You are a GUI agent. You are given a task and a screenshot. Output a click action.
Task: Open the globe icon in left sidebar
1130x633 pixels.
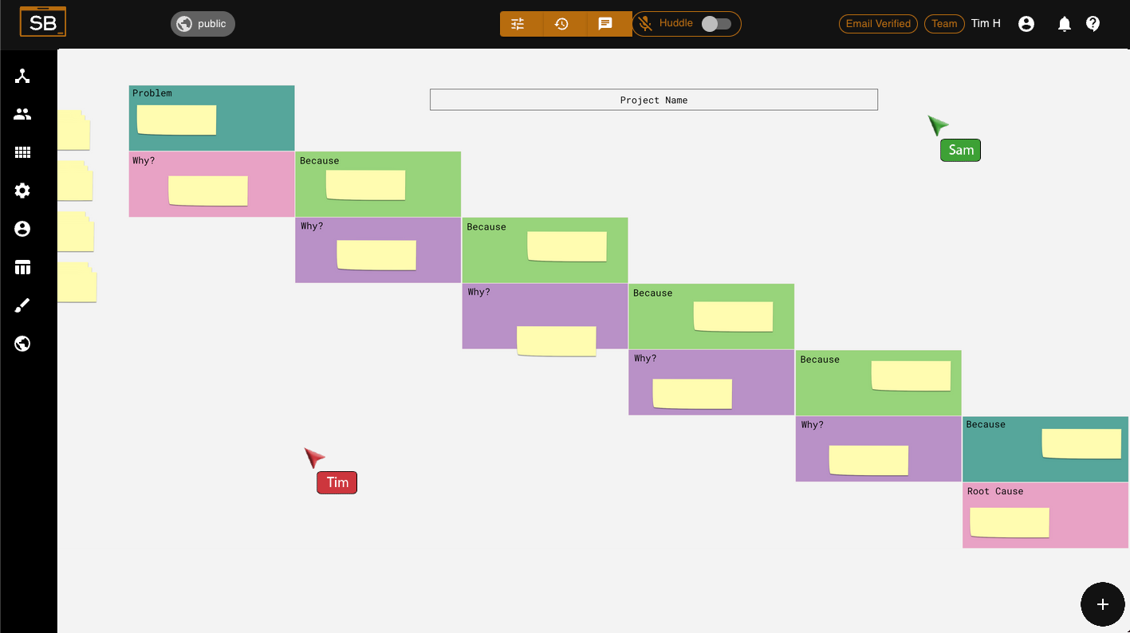coord(22,344)
